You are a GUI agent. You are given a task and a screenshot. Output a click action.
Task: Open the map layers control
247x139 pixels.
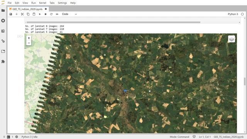(x=232, y=39)
